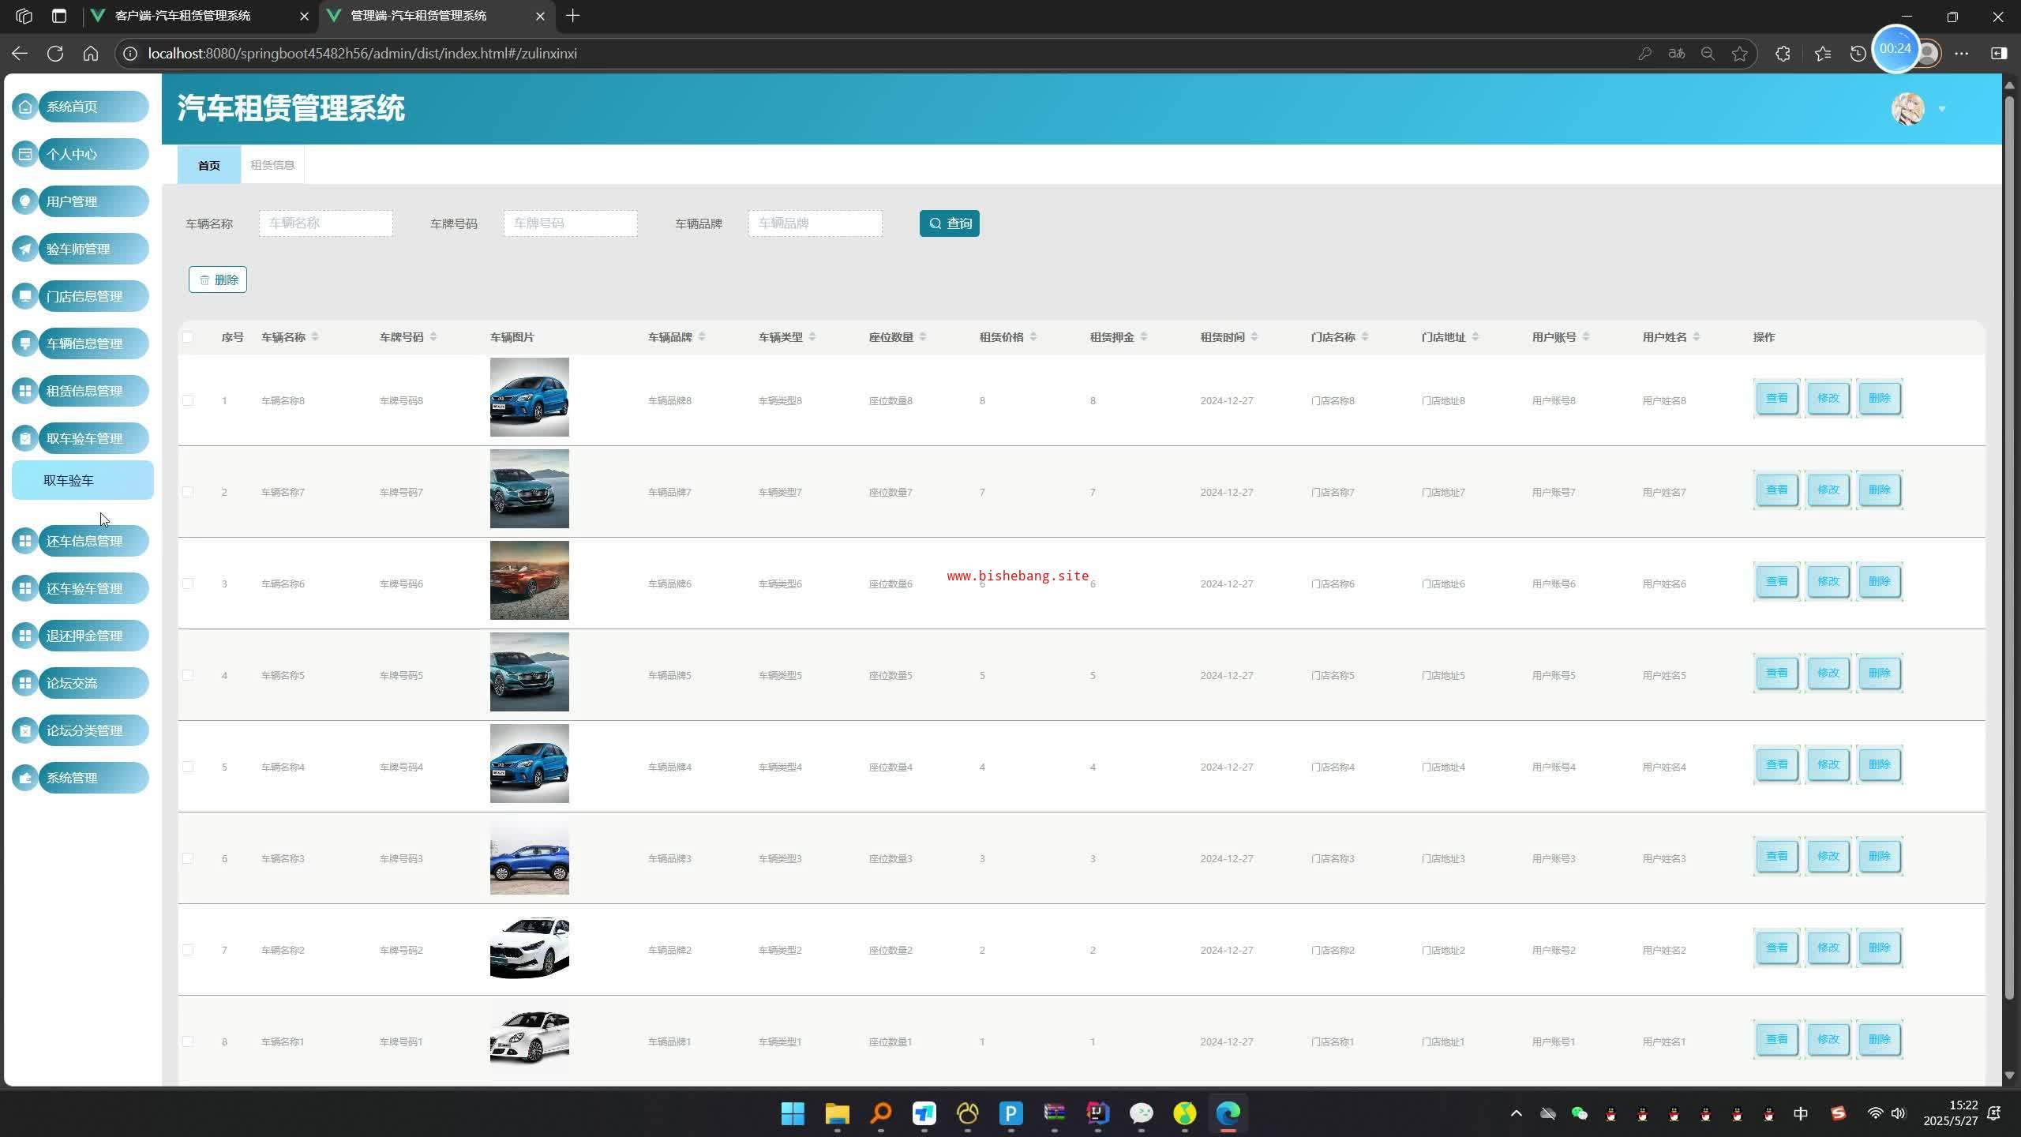
Task: Sort by 车辆名称 column arrows
Action: click(x=315, y=337)
